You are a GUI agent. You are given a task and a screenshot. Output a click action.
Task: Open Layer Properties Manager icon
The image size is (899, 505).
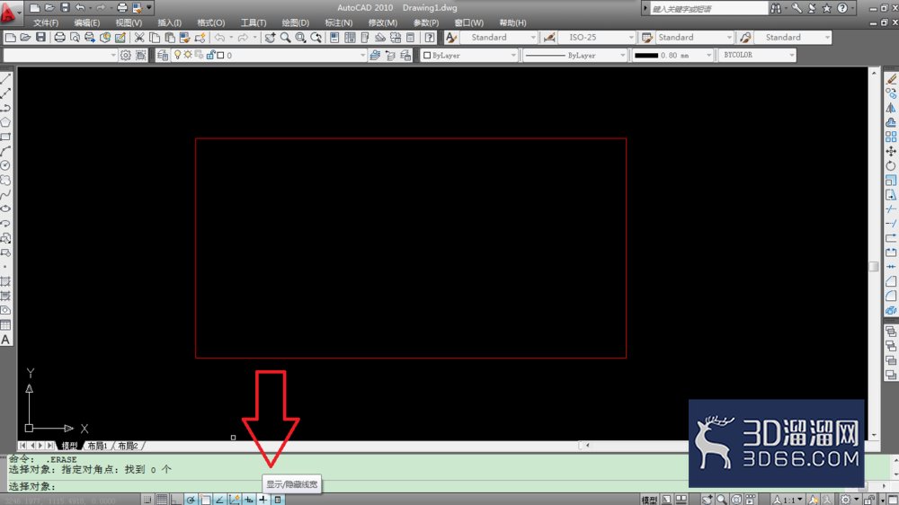[163, 55]
